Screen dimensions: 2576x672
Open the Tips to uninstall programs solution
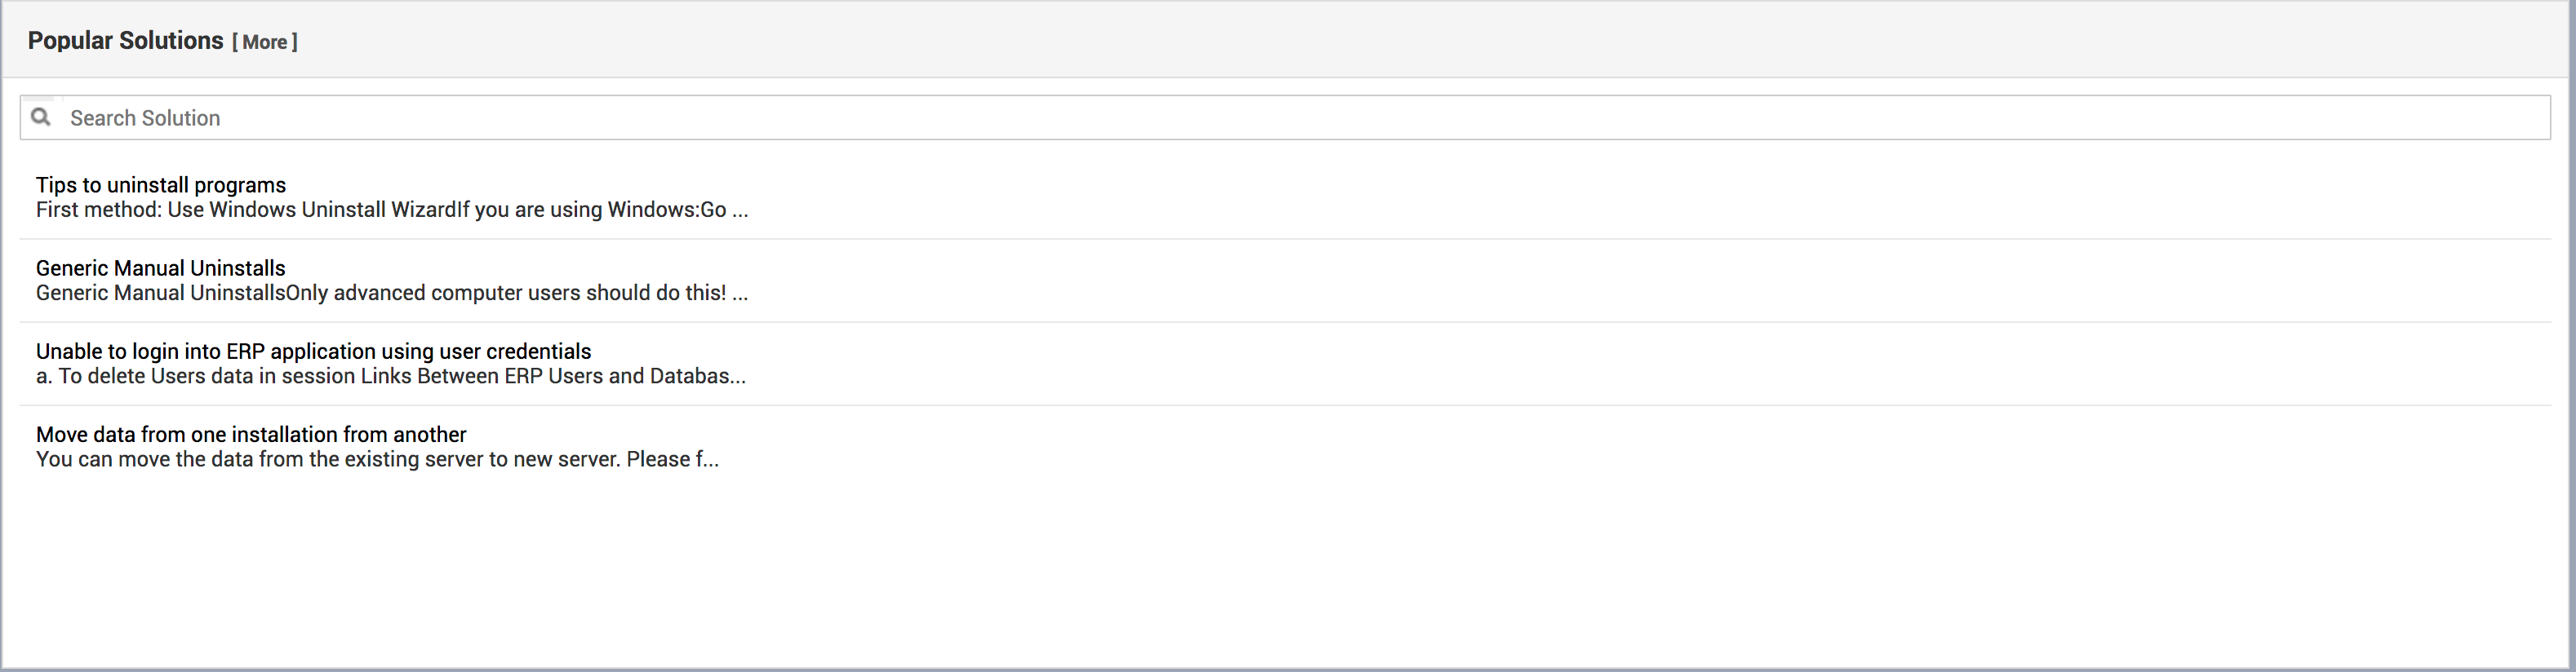(161, 185)
